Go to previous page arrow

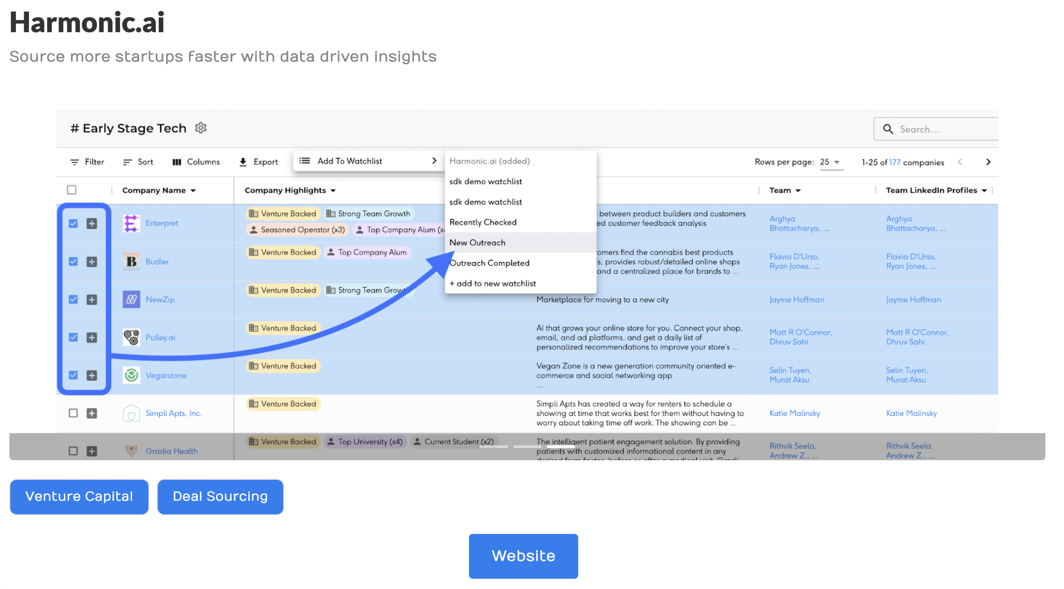(x=960, y=162)
